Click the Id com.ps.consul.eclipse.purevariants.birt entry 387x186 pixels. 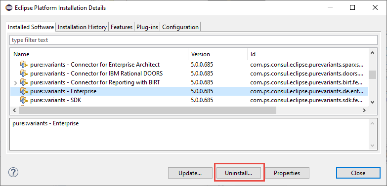tap(306, 82)
